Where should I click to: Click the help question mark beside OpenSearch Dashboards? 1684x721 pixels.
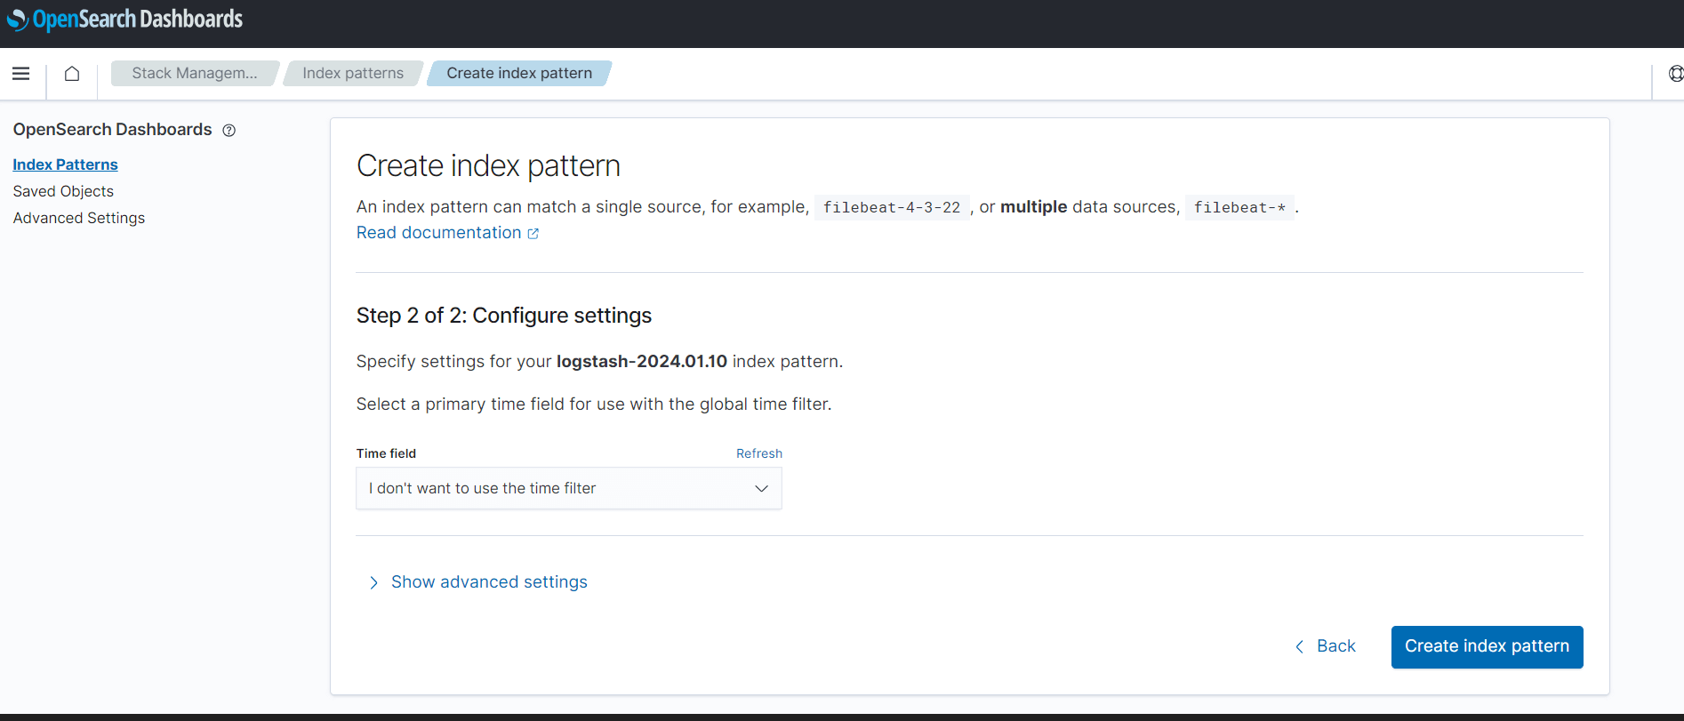pos(229,131)
